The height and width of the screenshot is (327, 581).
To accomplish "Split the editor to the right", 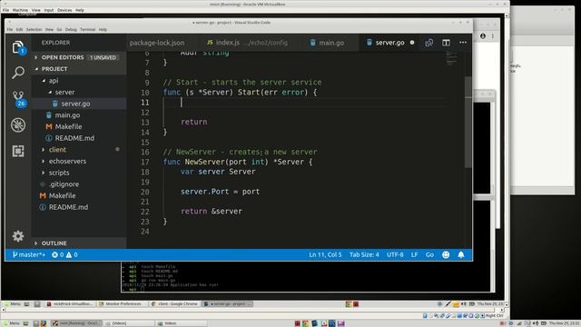I will [446, 43].
